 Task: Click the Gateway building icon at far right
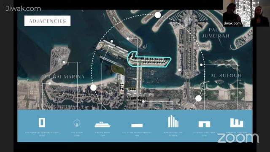pyautogui.click(x=237, y=123)
